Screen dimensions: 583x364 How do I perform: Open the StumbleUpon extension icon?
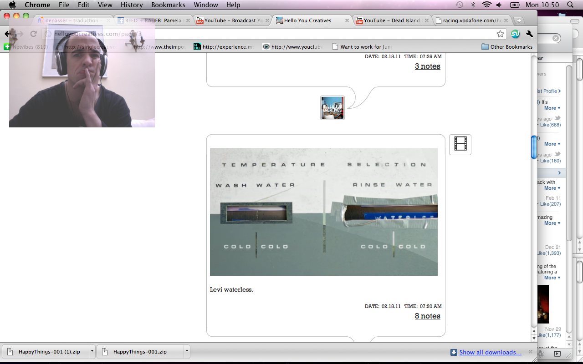[515, 34]
